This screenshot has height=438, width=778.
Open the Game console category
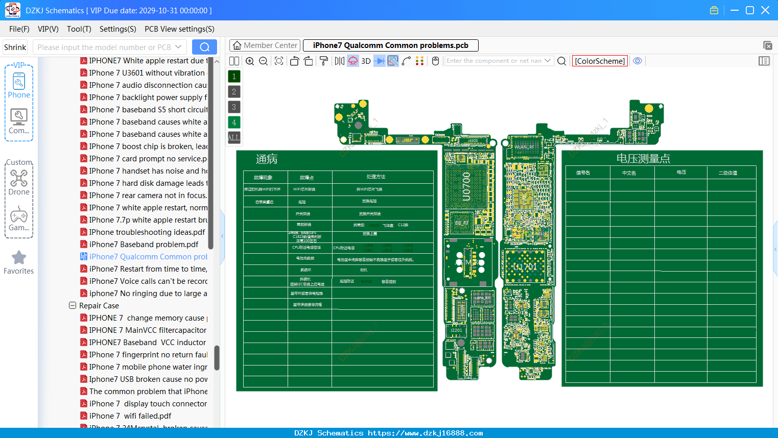[19, 218]
